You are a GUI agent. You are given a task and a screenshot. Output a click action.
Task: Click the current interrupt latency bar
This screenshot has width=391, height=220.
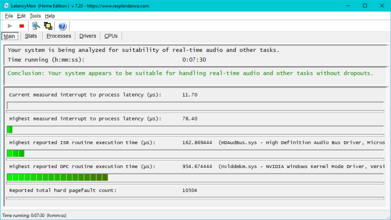coord(195,106)
